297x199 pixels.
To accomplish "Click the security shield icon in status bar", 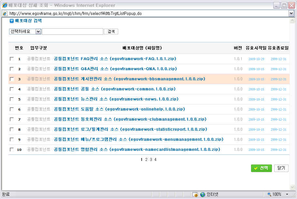I will tap(195, 194).
